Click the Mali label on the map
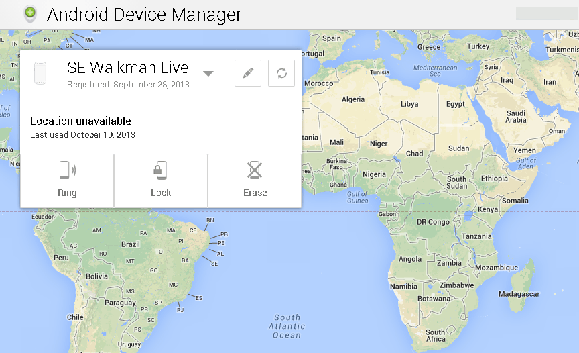The image size is (579, 353). (x=336, y=142)
